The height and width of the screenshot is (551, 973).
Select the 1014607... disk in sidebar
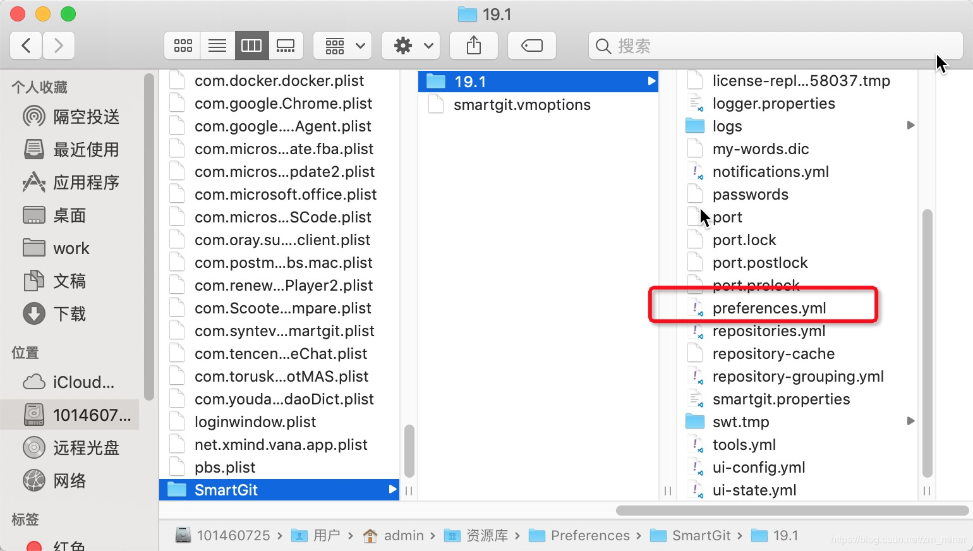click(70, 415)
